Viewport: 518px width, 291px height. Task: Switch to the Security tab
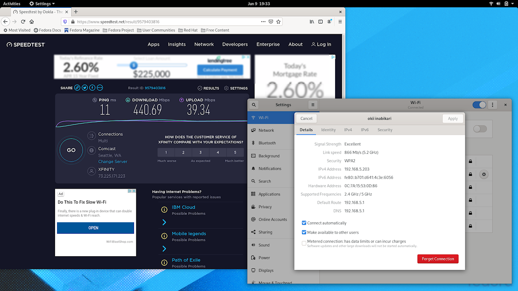point(385,130)
